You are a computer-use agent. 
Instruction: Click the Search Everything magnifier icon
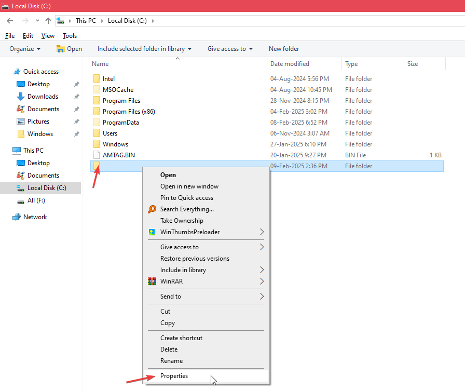click(x=152, y=209)
